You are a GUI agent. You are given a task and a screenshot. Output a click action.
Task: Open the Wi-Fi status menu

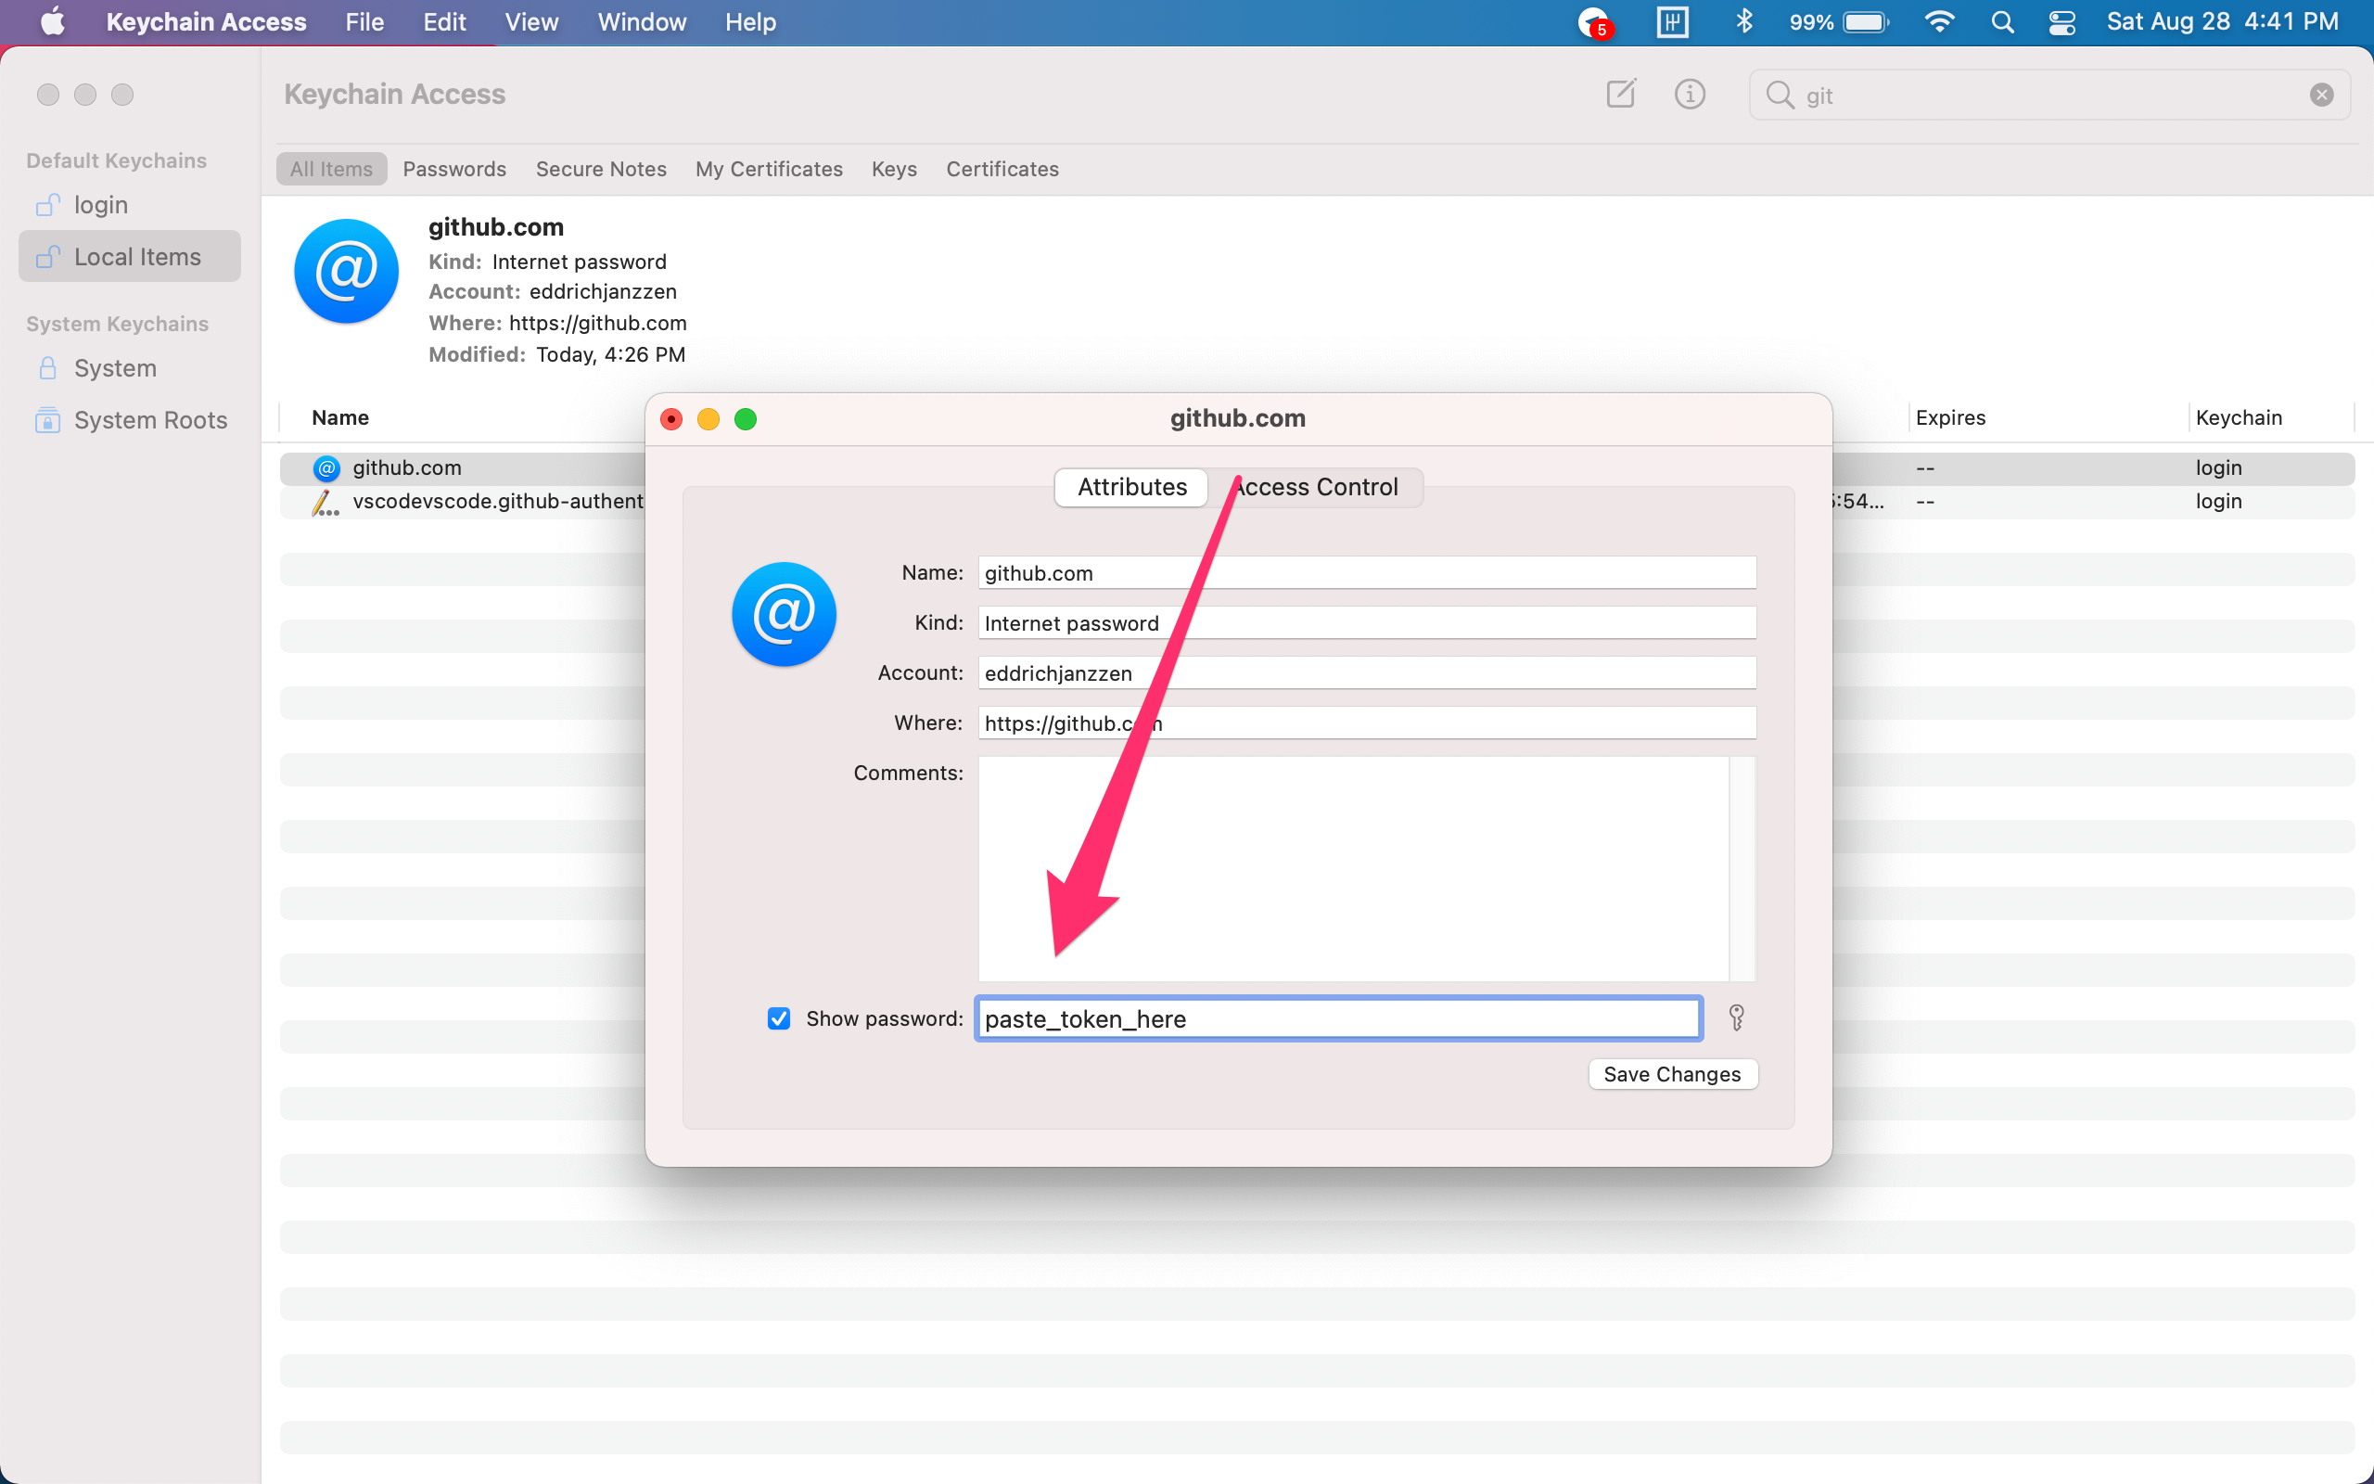point(1939,21)
